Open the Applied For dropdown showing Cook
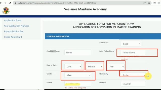161x90 pixels. [x=131, y=44]
